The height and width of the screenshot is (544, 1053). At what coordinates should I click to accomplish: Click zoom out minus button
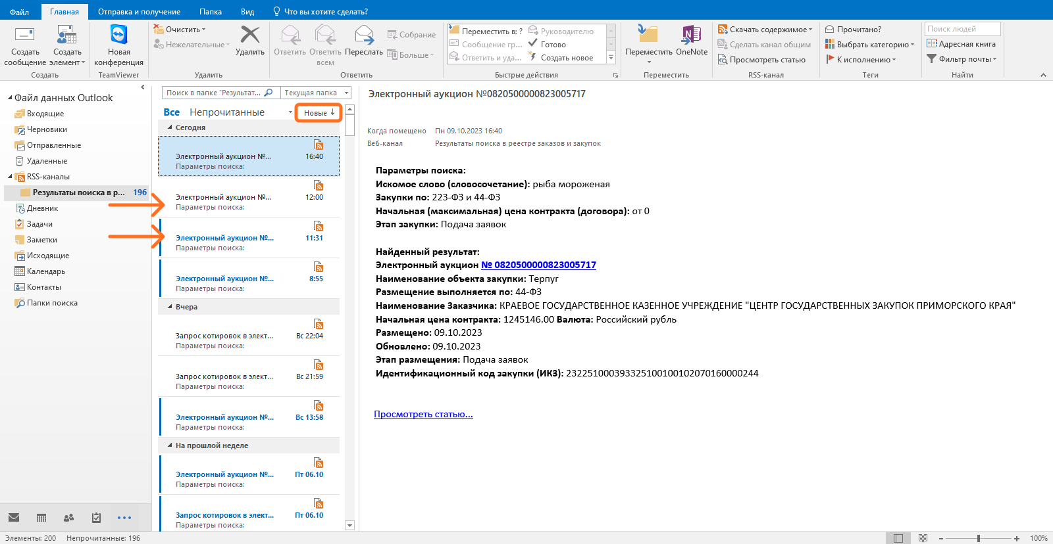tap(942, 538)
